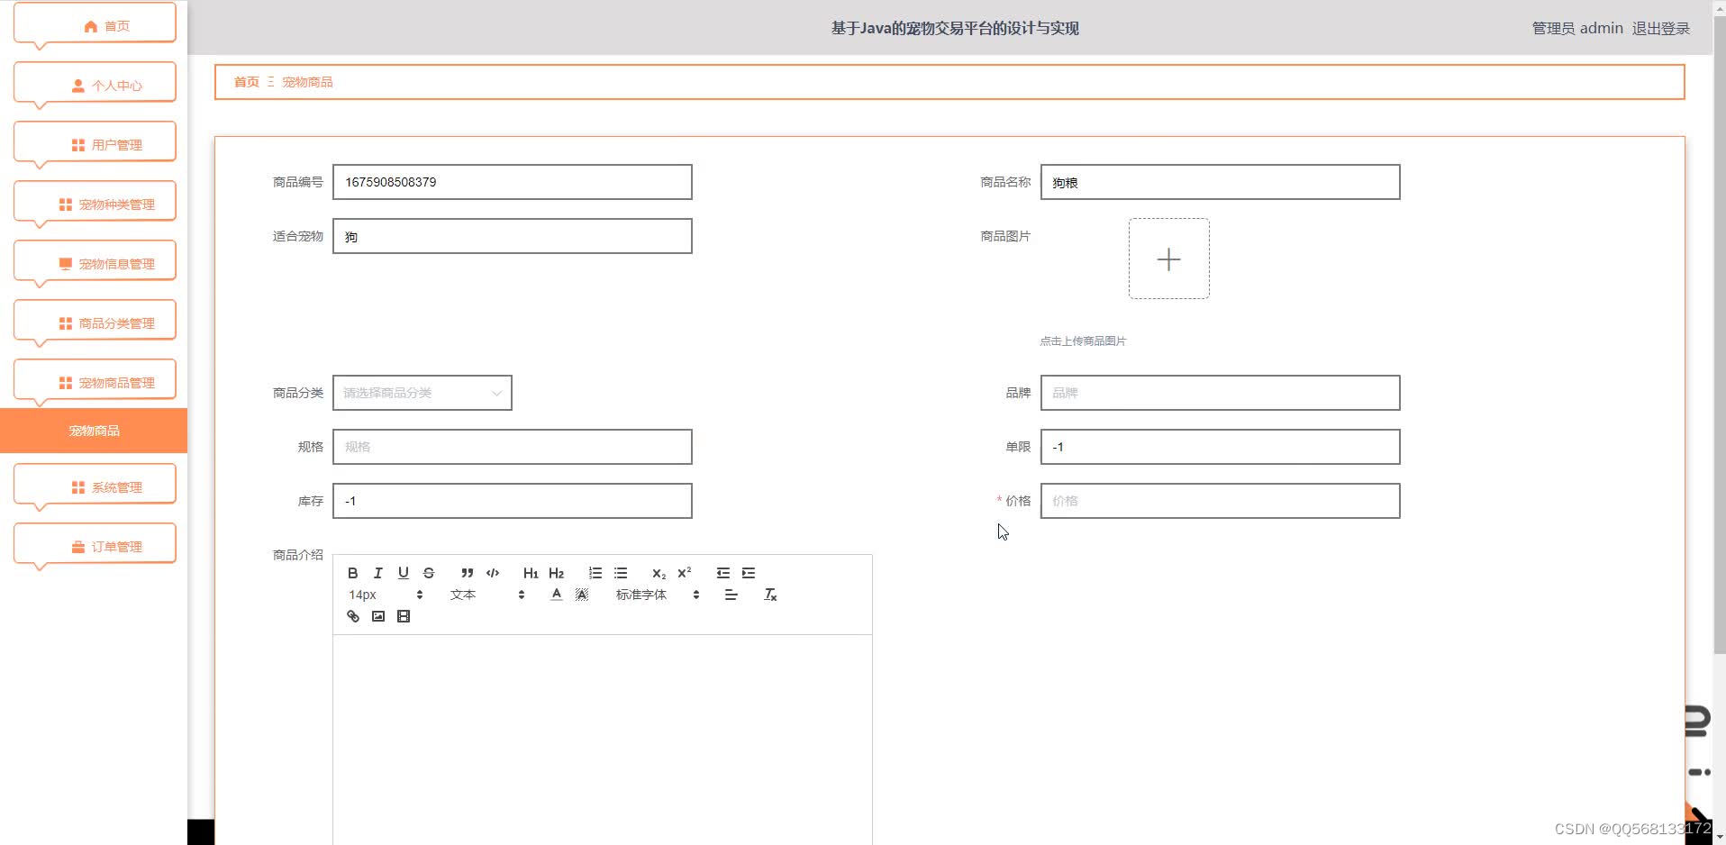The image size is (1726, 845).
Task: Focus the 商品名称 input field
Action: [1221, 182]
